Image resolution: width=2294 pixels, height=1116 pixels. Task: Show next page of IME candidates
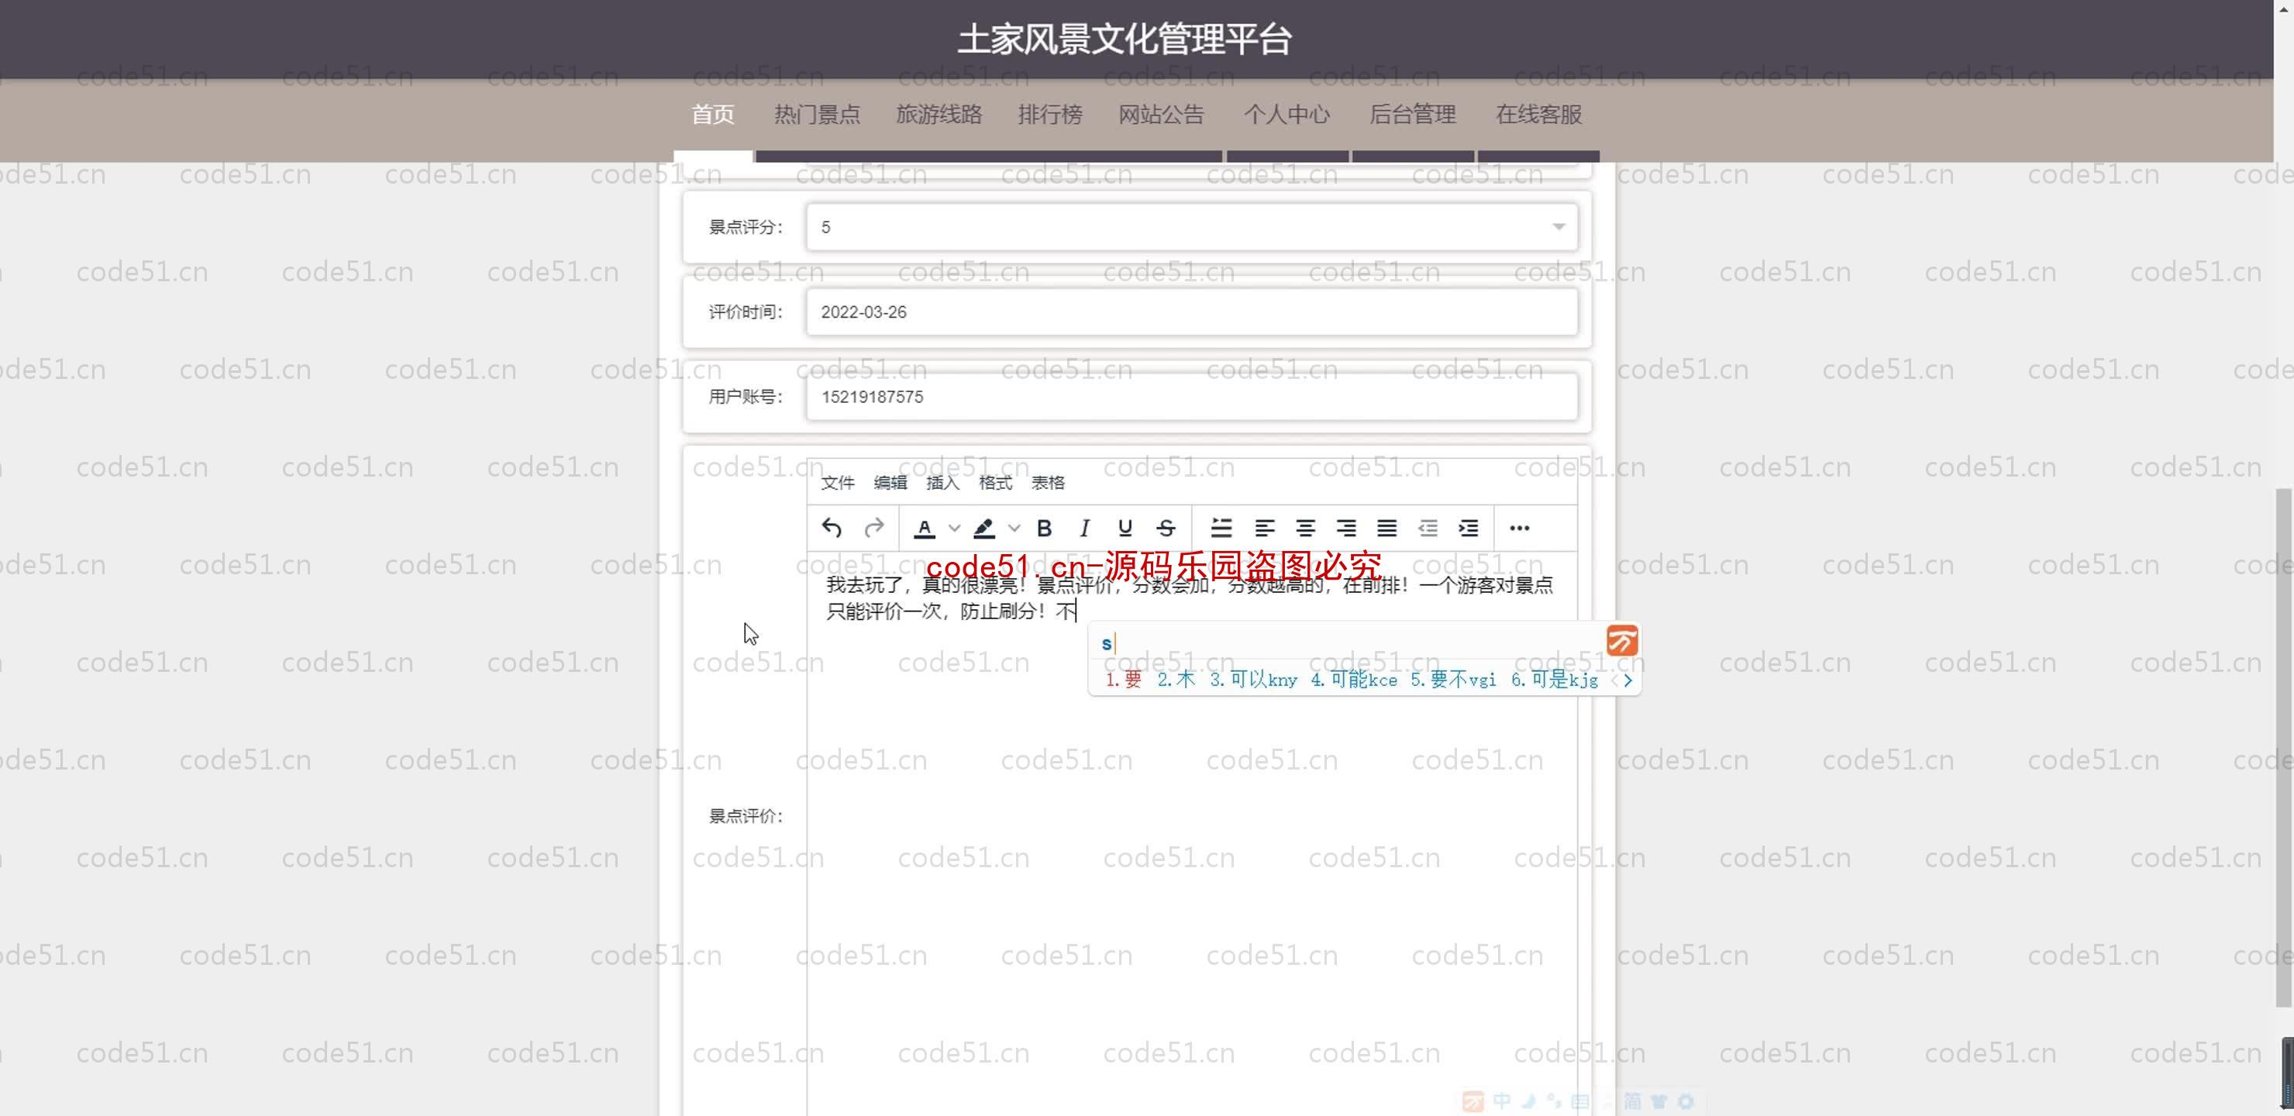(1627, 680)
